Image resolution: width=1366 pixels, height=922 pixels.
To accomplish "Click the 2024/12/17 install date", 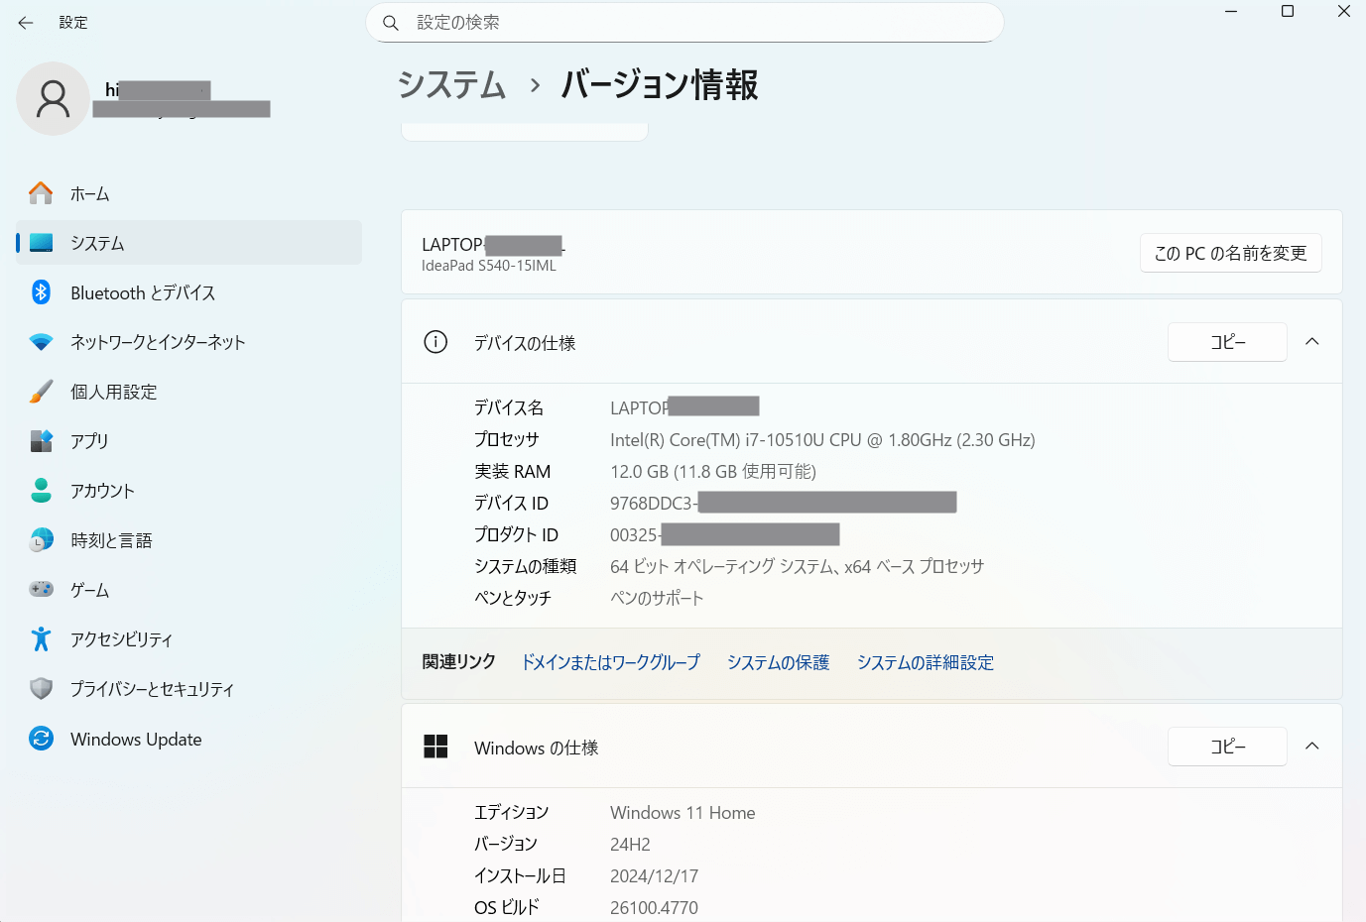I will [654, 876].
